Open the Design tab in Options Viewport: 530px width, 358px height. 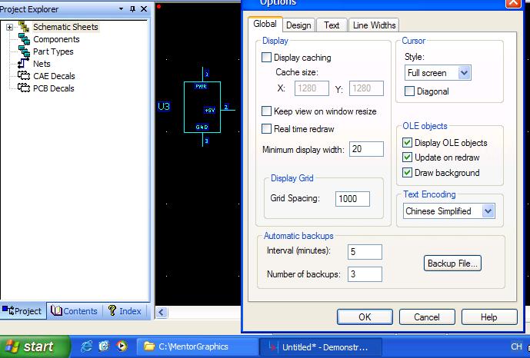pos(298,25)
